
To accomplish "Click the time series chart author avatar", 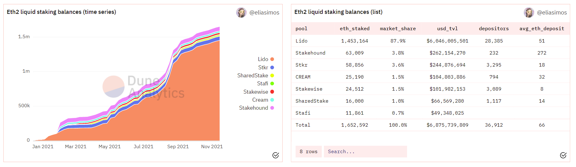I will click(x=241, y=12).
